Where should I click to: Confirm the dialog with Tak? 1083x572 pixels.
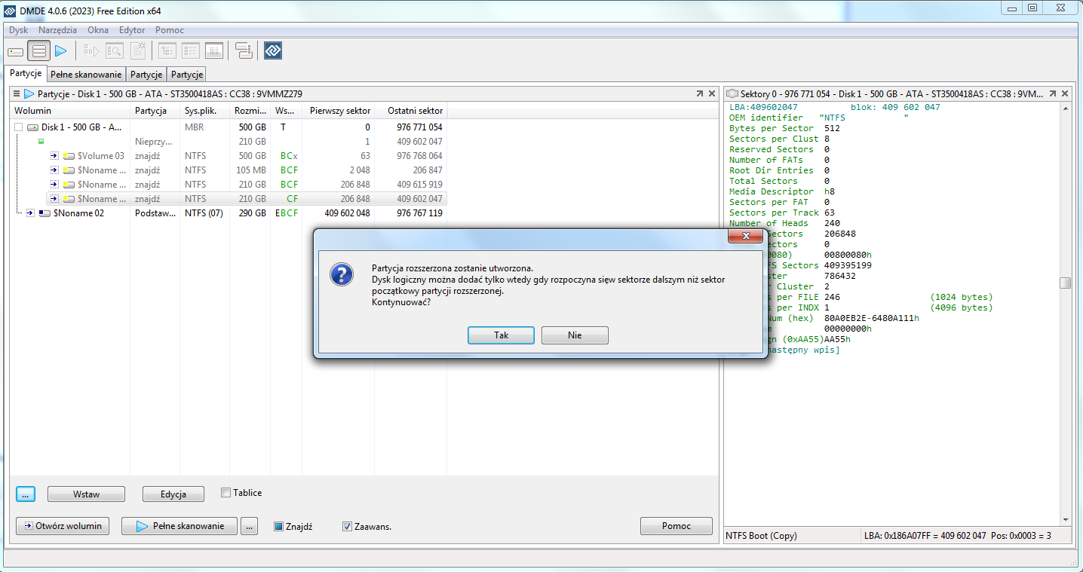coord(502,335)
